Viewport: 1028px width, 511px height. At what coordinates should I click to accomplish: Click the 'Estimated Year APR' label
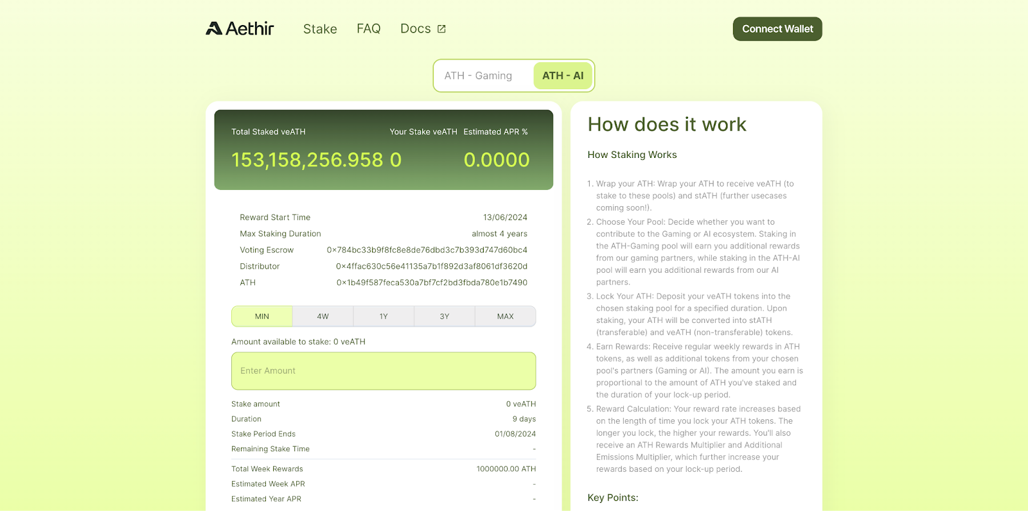pyautogui.click(x=266, y=499)
